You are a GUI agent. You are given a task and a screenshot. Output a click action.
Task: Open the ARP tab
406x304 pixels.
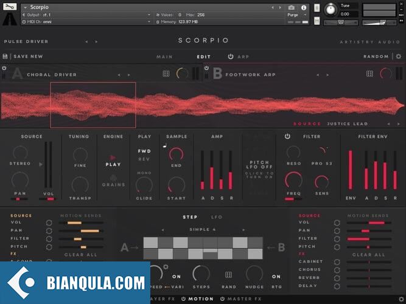243,57
